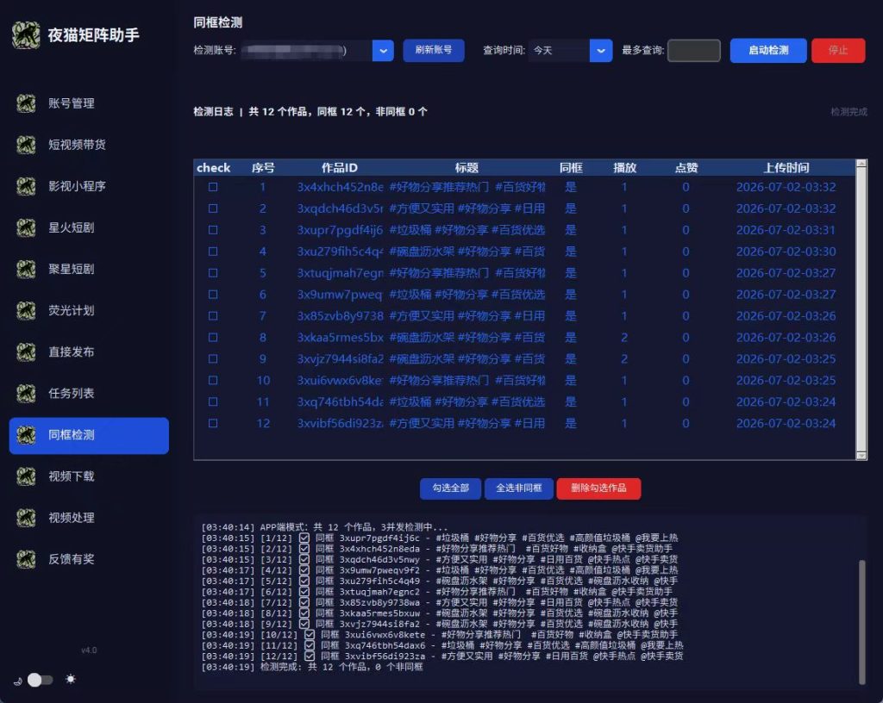The width and height of the screenshot is (883, 703).
Task: Click work ID 3xqdch46d3v5n in row 2
Action: (x=340, y=208)
